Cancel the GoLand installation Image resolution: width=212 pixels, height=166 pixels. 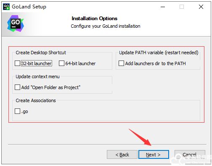pyautogui.click(x=190, y=155)
